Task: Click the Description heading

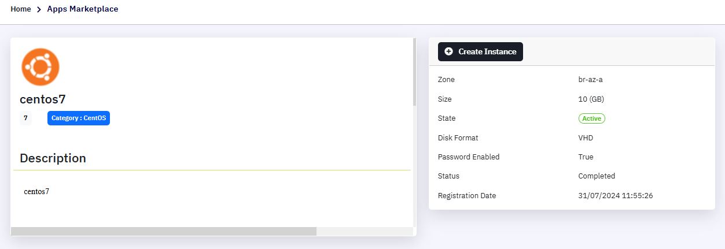Action: [x=53, y=158]
